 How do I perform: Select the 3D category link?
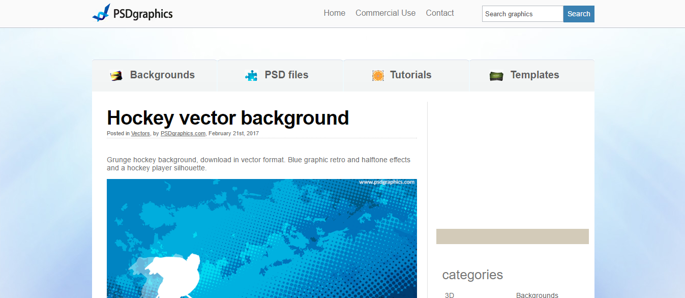450,295
